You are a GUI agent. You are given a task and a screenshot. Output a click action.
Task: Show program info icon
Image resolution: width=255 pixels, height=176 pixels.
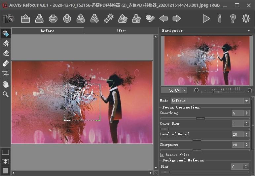[x=220, y=19]
